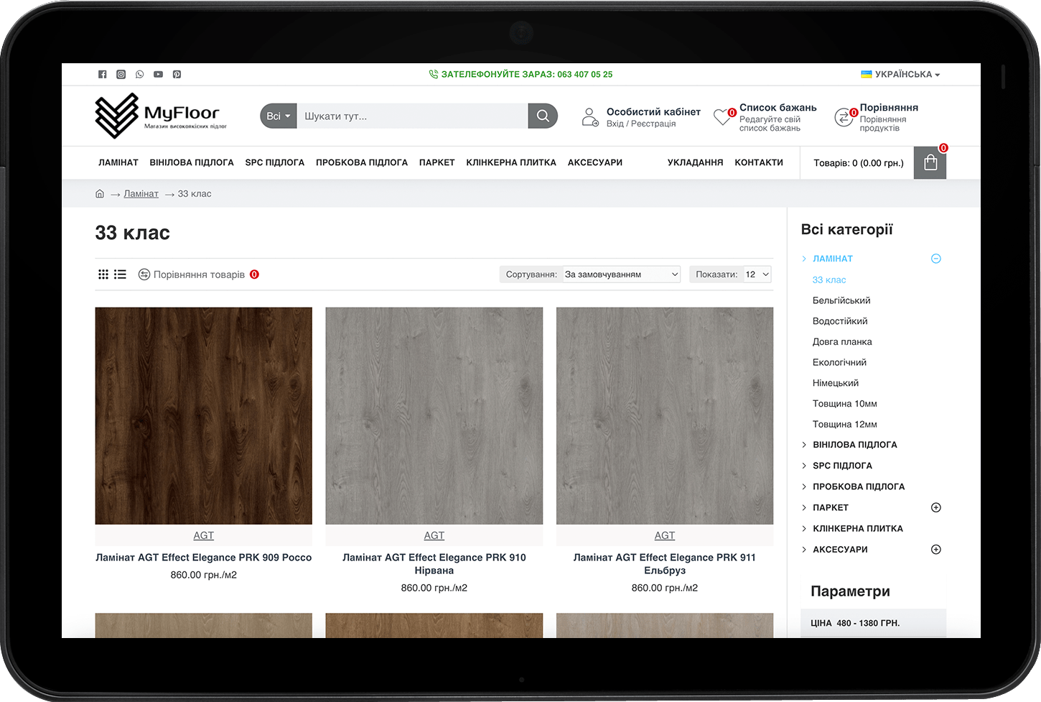Click the home icon in breadcrumbs
The width and height of the screenshot is (1041, 702).
tap(100, 194)
